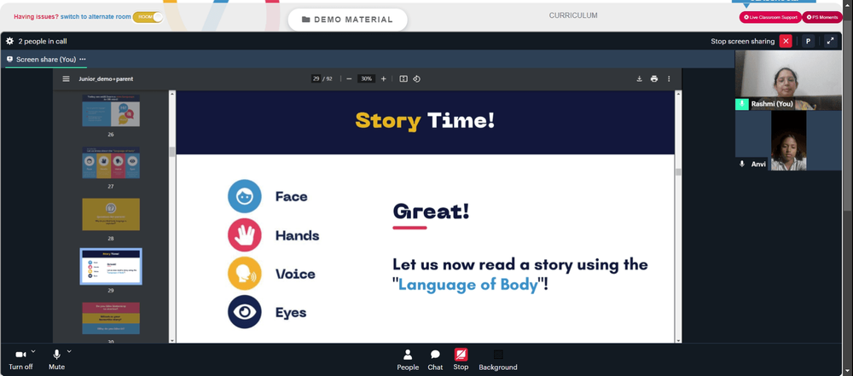Edit the PDF page number field
Screen dimensions: 853x376
click(x=316, y=79)
